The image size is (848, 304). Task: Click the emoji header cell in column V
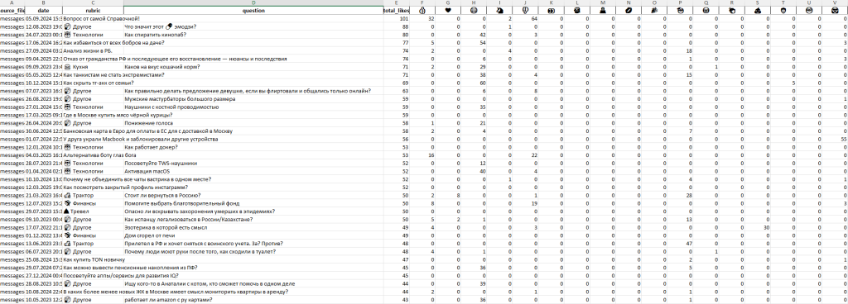tap(835, 10)
